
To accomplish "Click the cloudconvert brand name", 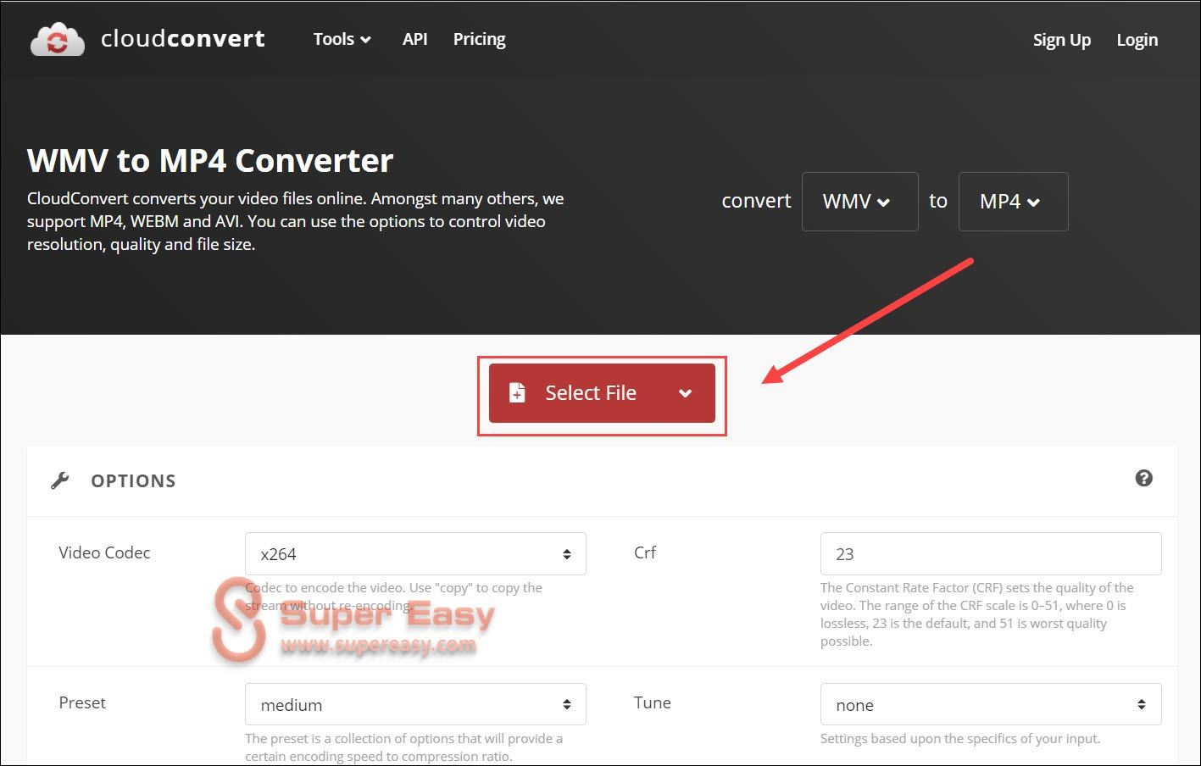I will tap(183, 39).
